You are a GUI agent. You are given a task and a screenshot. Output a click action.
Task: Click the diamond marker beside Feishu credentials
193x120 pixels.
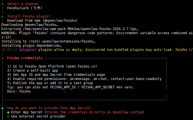click(x=3, y=58)
